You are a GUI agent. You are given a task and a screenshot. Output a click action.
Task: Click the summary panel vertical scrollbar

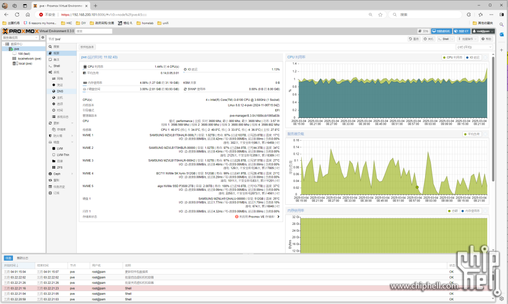[493, 119]
